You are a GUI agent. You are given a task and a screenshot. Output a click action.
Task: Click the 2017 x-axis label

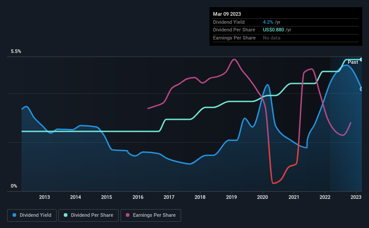tap(169, 197)
